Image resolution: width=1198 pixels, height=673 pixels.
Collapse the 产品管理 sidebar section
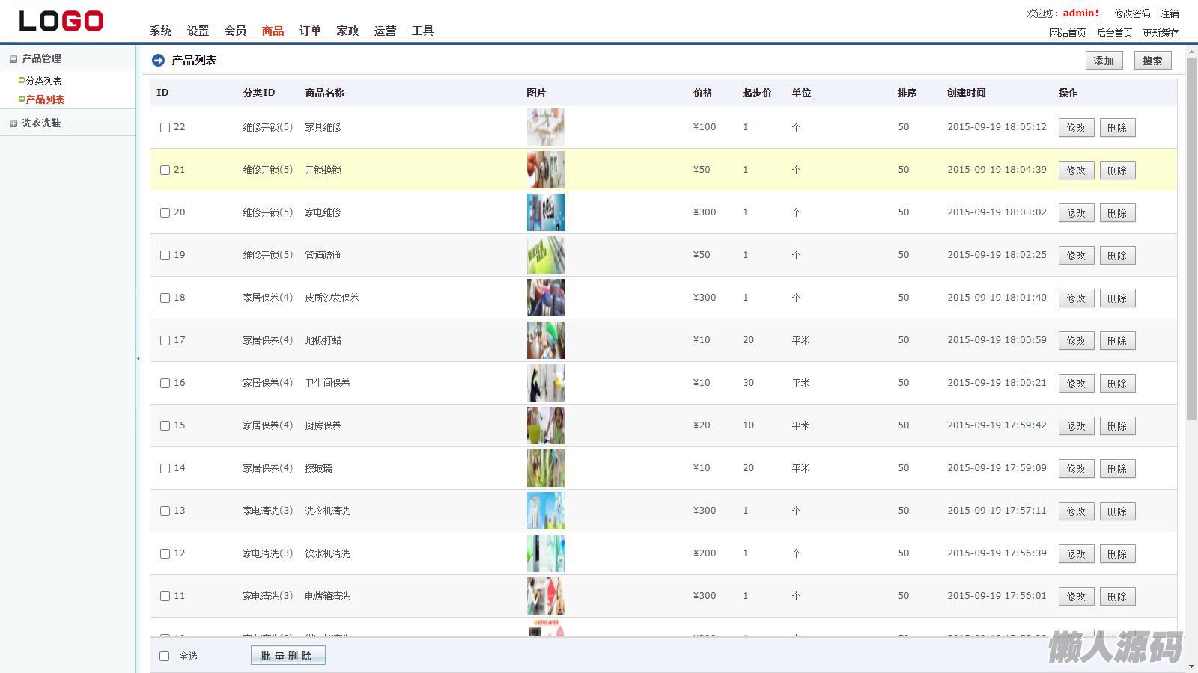point(13,59)
